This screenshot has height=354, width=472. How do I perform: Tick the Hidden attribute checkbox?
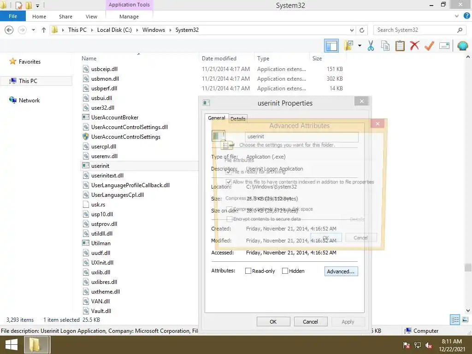[285, 271]
